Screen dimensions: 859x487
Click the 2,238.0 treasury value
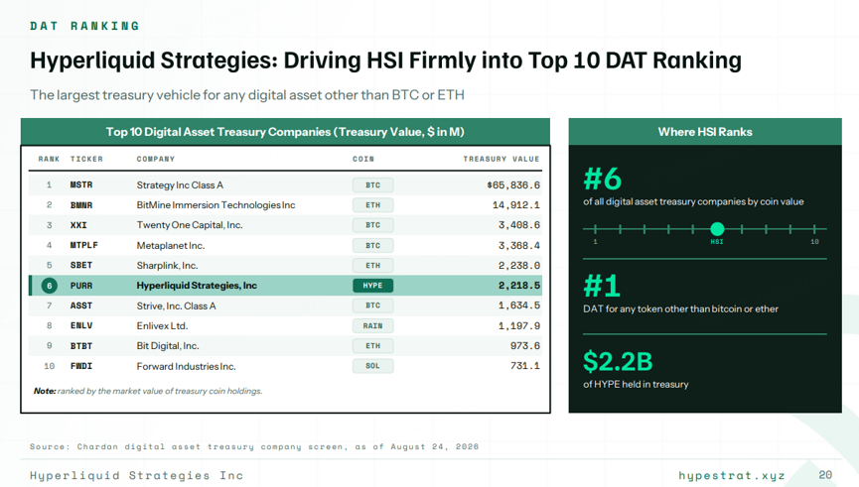tap(519, 266)
